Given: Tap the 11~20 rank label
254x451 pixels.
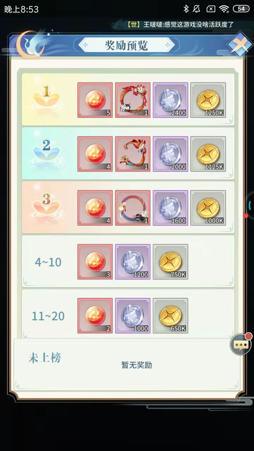Looking at the screenshot, I should click(48, 316).
